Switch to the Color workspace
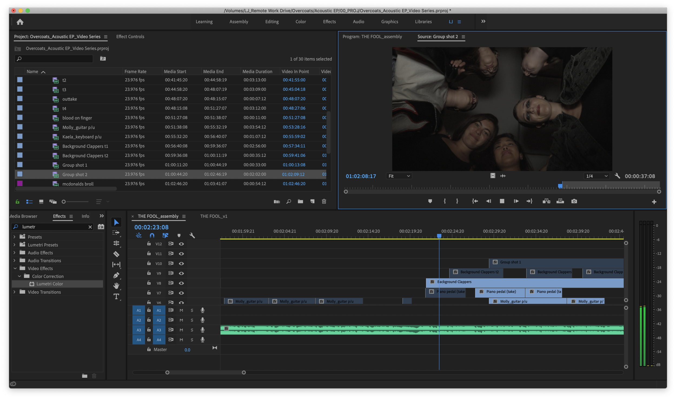 [300, 22]
